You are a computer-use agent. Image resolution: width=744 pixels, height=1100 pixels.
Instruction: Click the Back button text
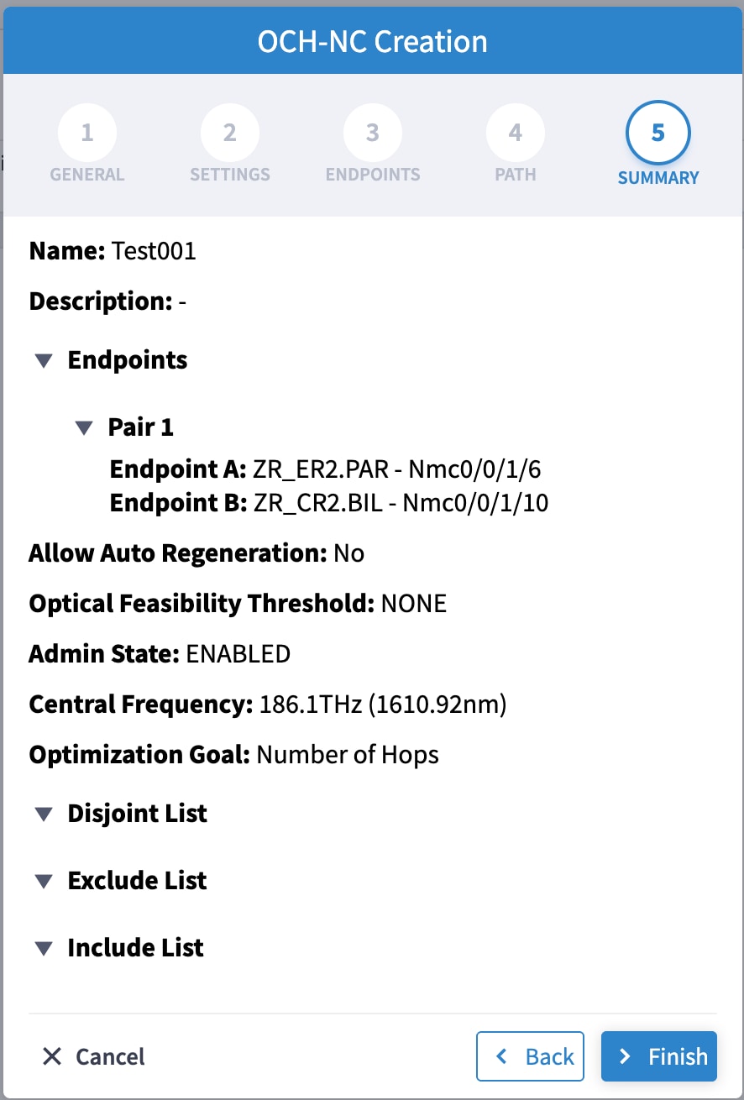[550, 1056]
